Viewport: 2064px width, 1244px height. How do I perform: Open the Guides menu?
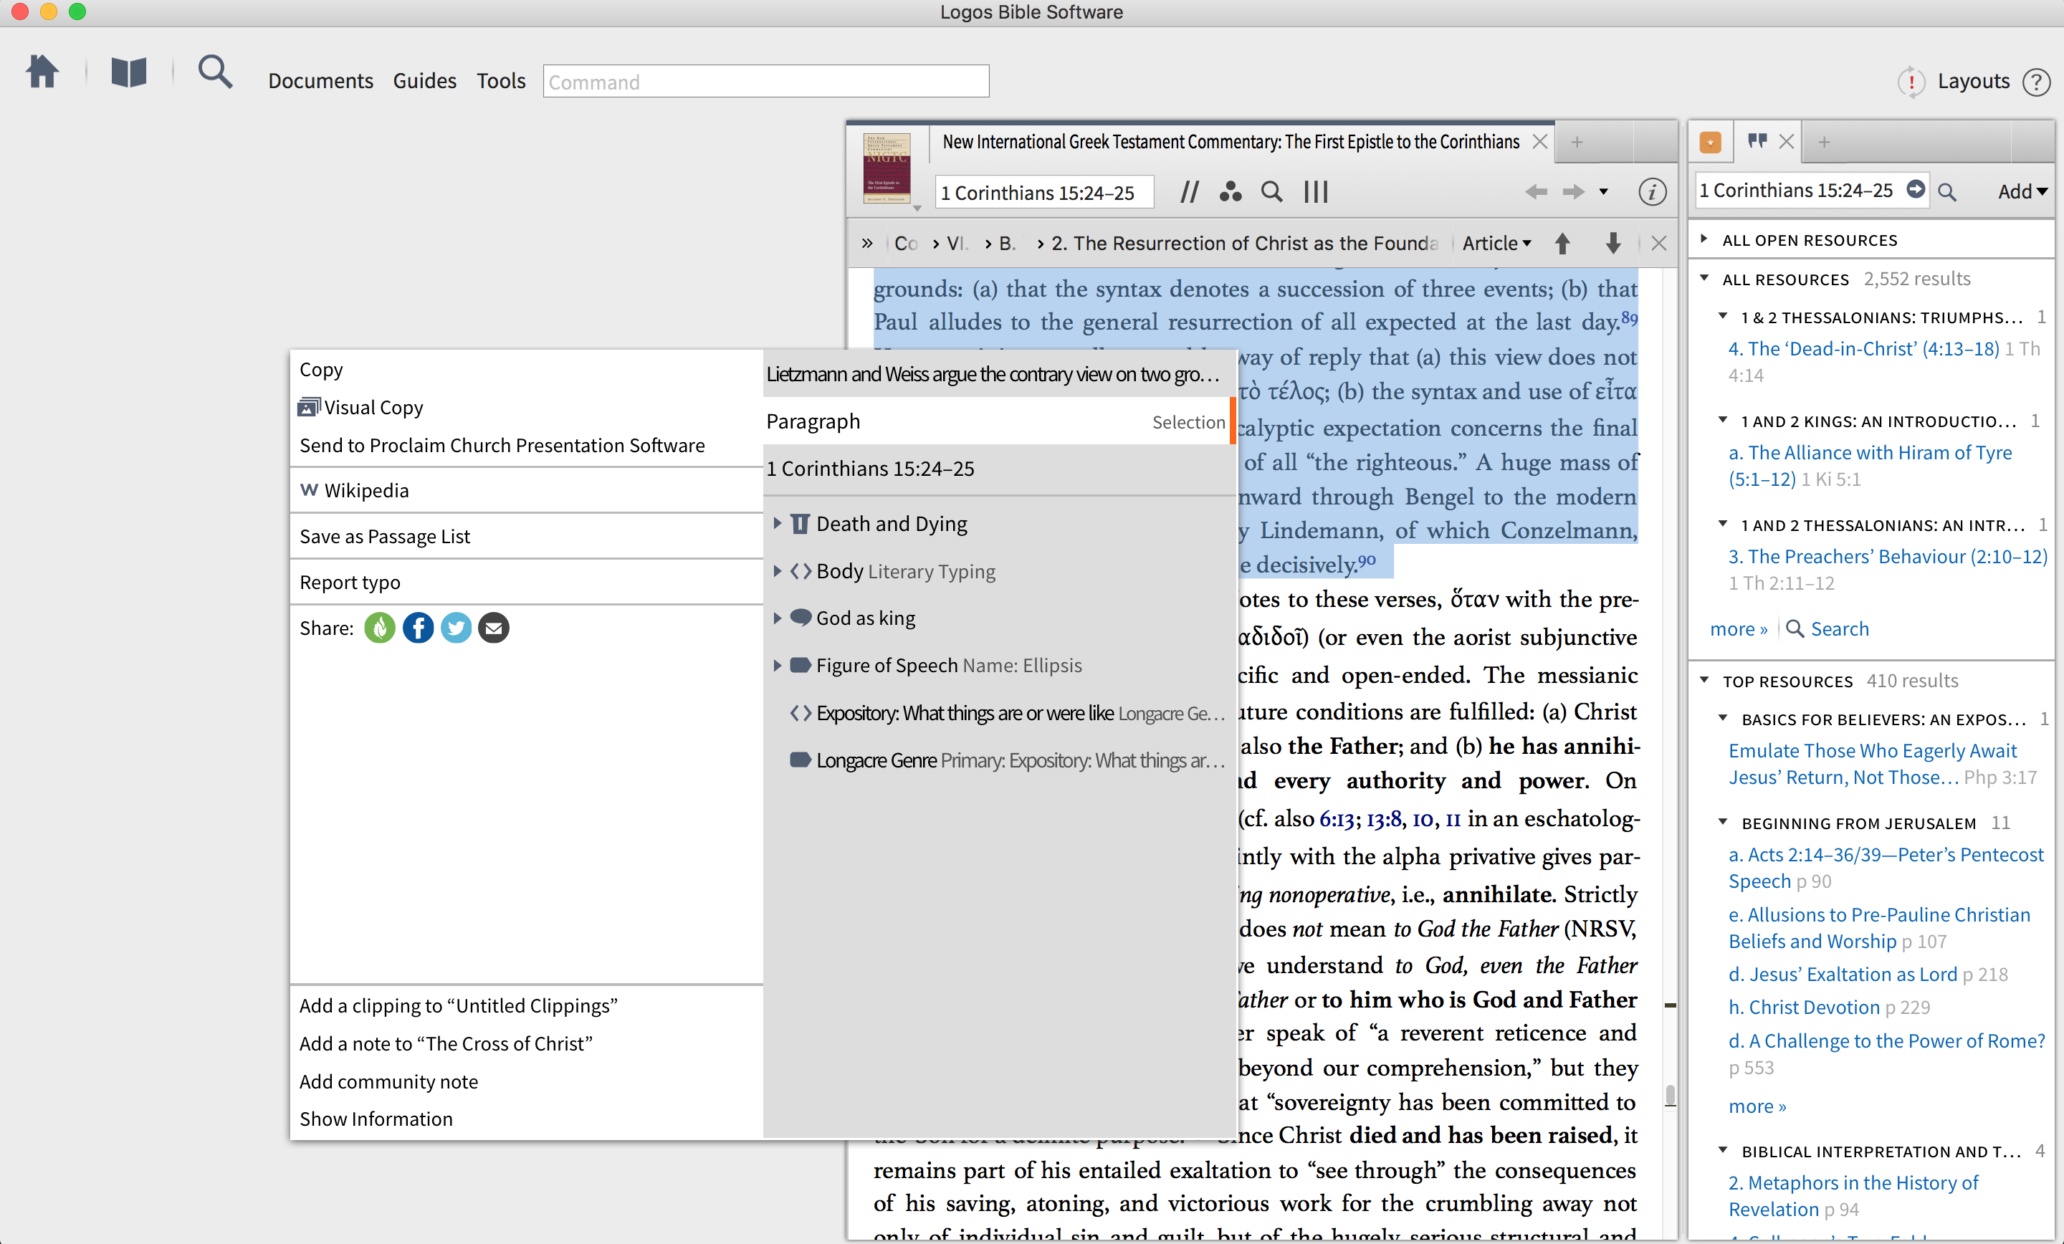(x=425, y=81)
